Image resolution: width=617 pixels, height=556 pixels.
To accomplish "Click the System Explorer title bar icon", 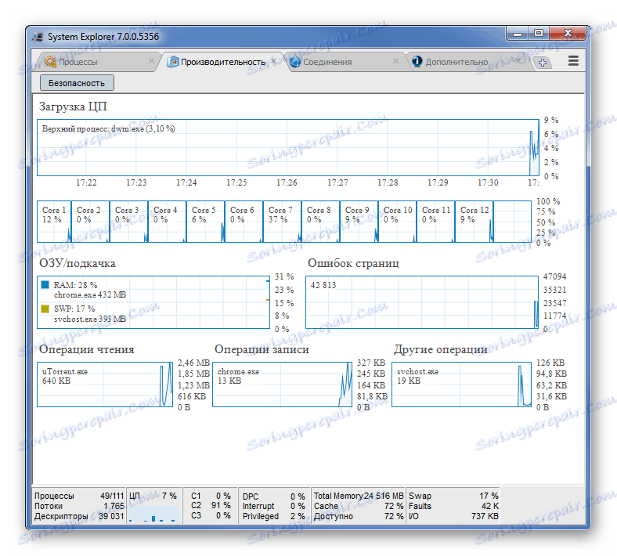I will (38, 37).
